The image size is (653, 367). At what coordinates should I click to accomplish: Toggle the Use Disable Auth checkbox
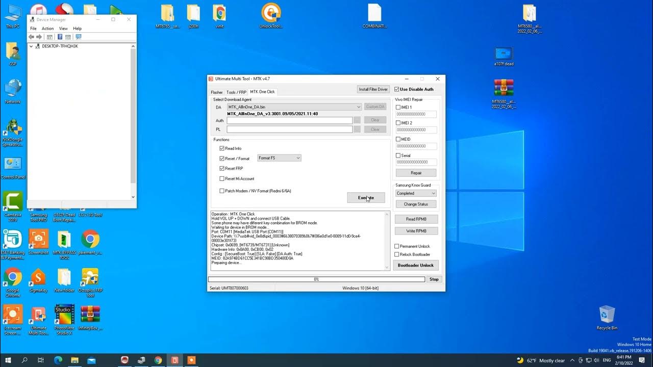[397, 89]
